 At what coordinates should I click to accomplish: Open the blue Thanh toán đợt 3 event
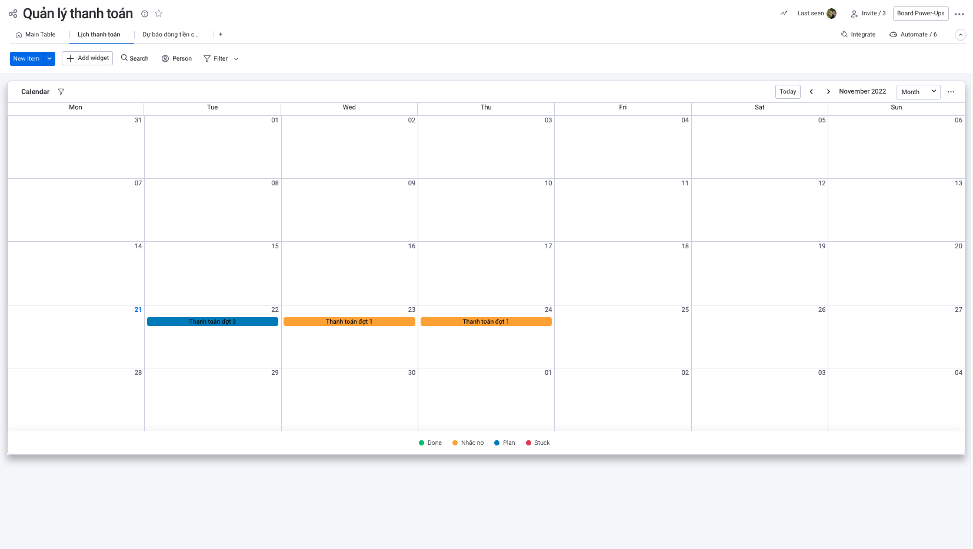point(212,322)
